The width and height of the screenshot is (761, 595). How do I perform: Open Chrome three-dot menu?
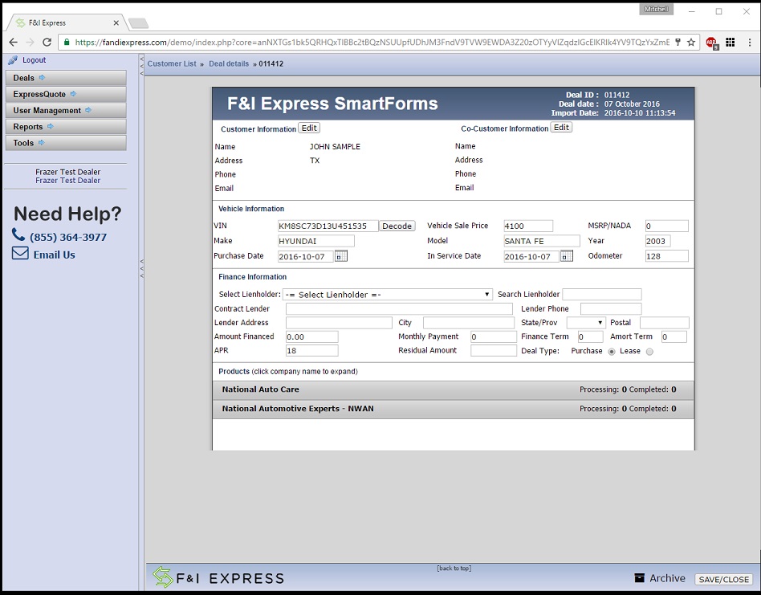coord(749,43)
